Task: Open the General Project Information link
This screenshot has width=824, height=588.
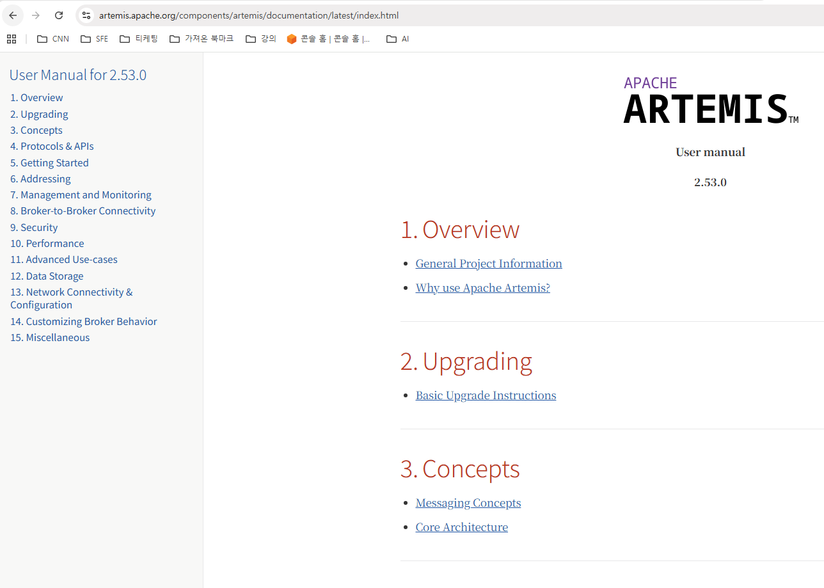Action: pos(489,264)
